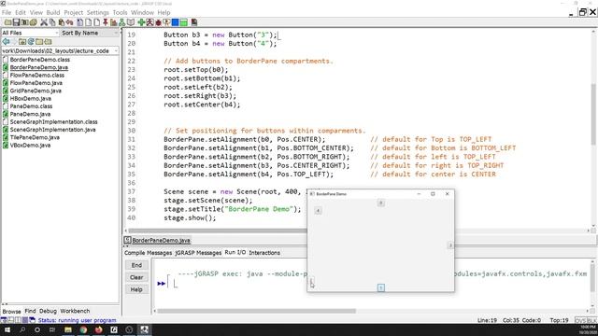Open the lecture_code path dropdown

60,50
